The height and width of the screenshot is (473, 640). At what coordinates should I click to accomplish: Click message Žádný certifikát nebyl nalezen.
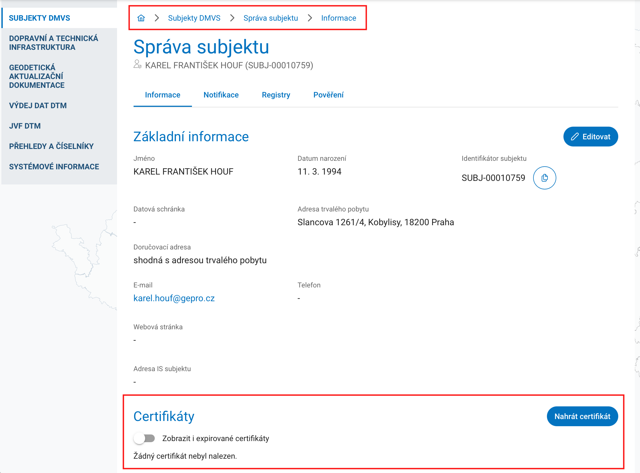click(185, 456)
